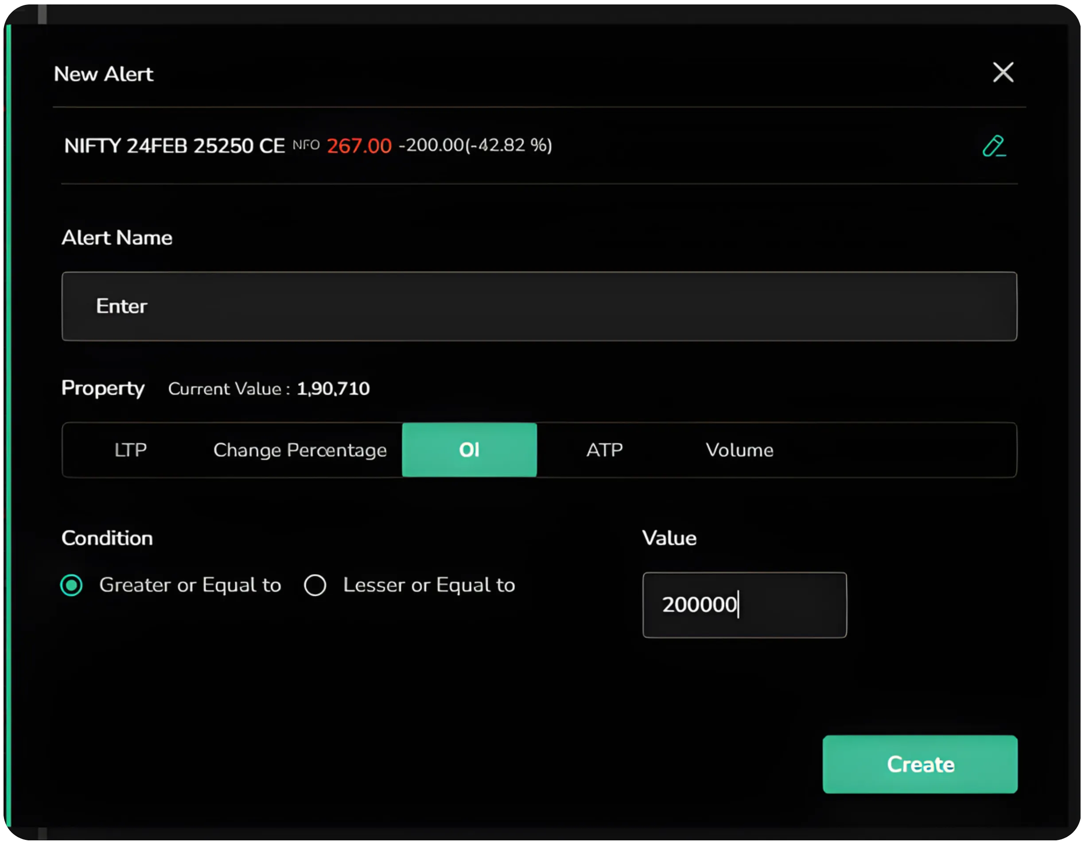1085x843 pixels.
Task: Click the Property label above the options bar
Action: 103,388
